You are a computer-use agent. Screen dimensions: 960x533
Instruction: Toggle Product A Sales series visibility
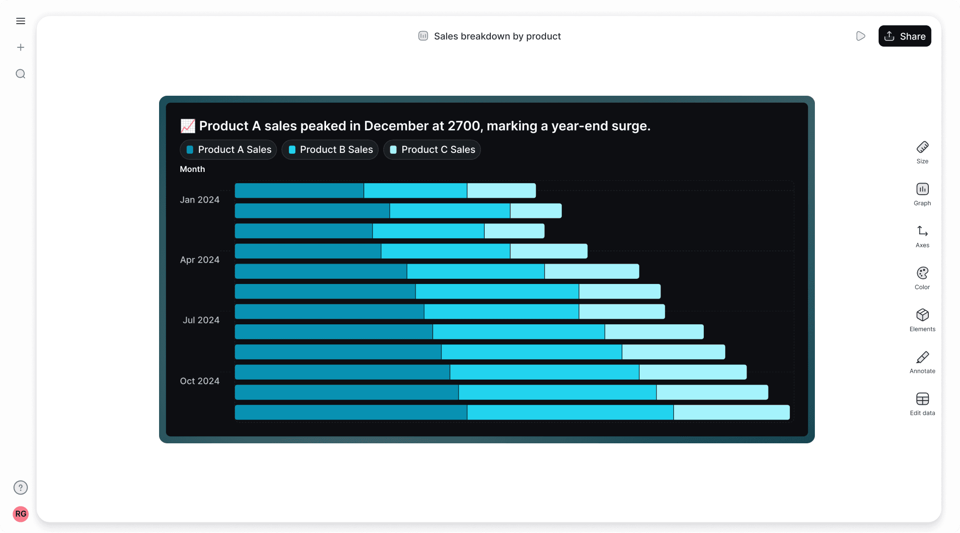click(x=228, y=150)
